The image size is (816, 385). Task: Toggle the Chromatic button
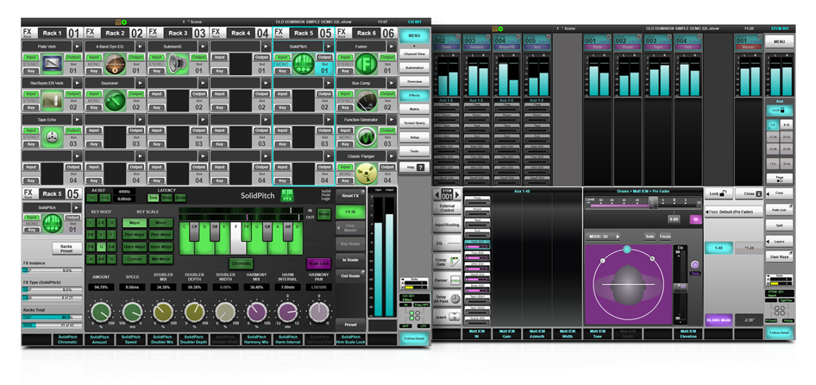pos(241,263)
